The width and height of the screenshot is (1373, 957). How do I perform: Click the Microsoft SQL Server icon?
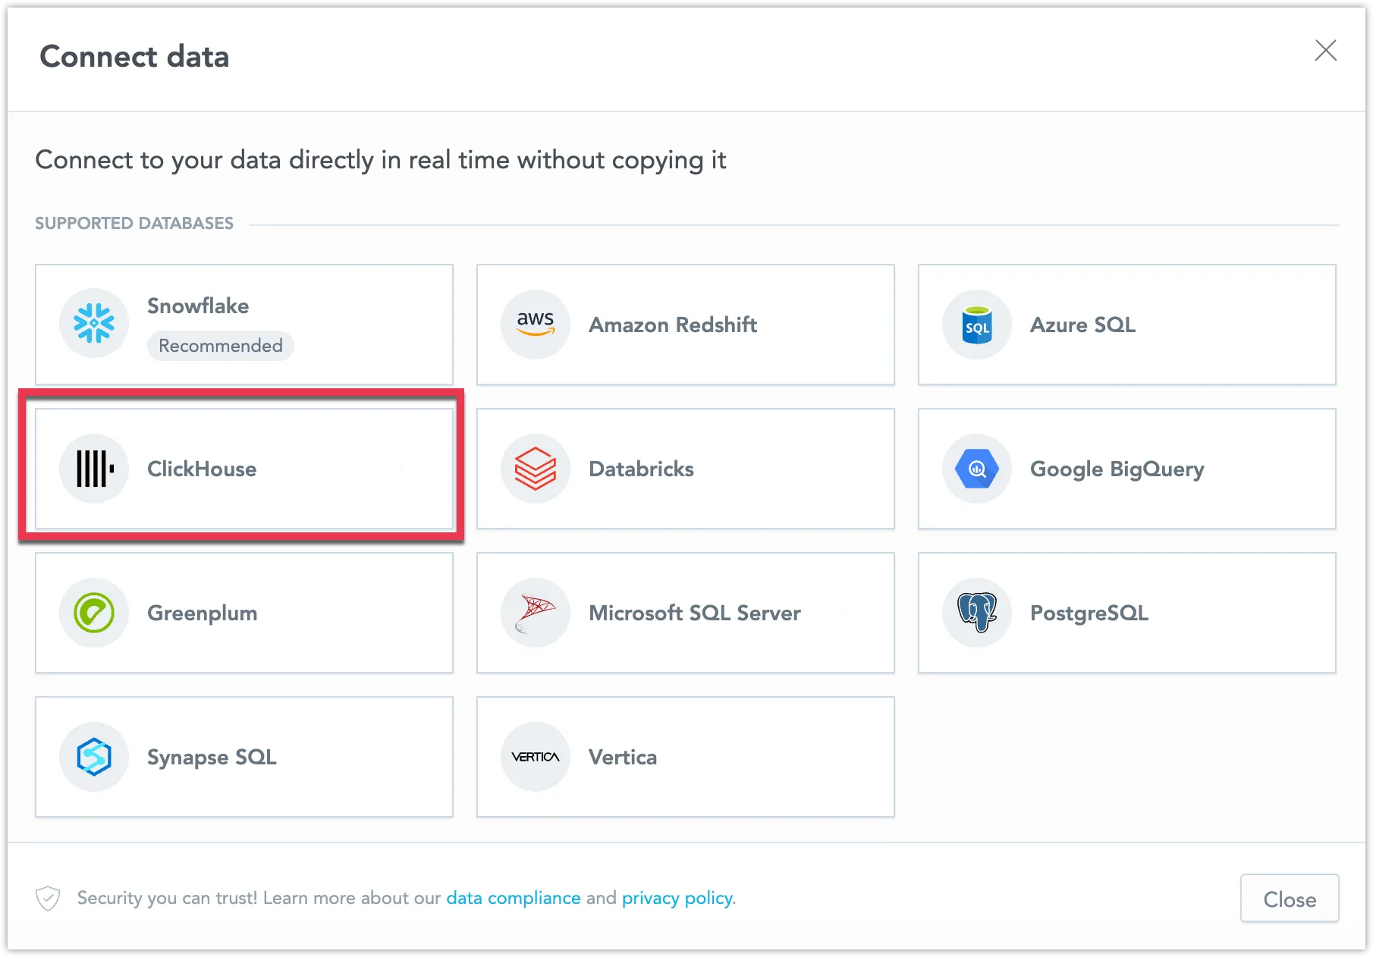coord(535,613)
